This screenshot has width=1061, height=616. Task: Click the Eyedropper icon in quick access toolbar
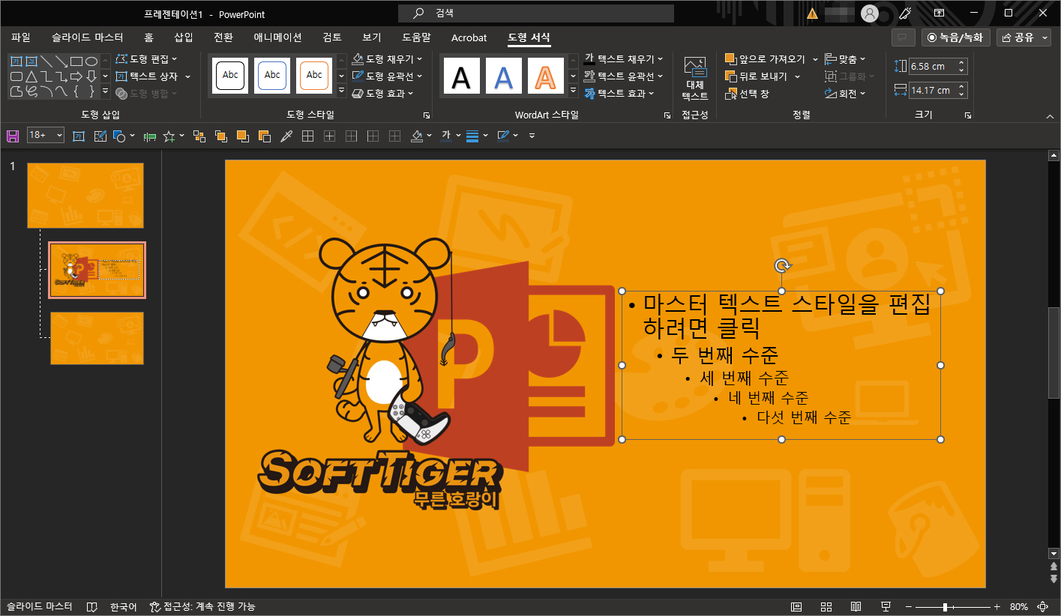click(286, 136)
